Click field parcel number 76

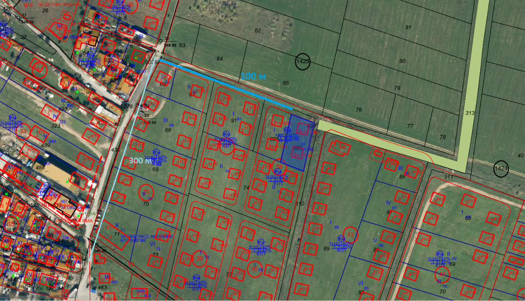(x=358, y=110)
